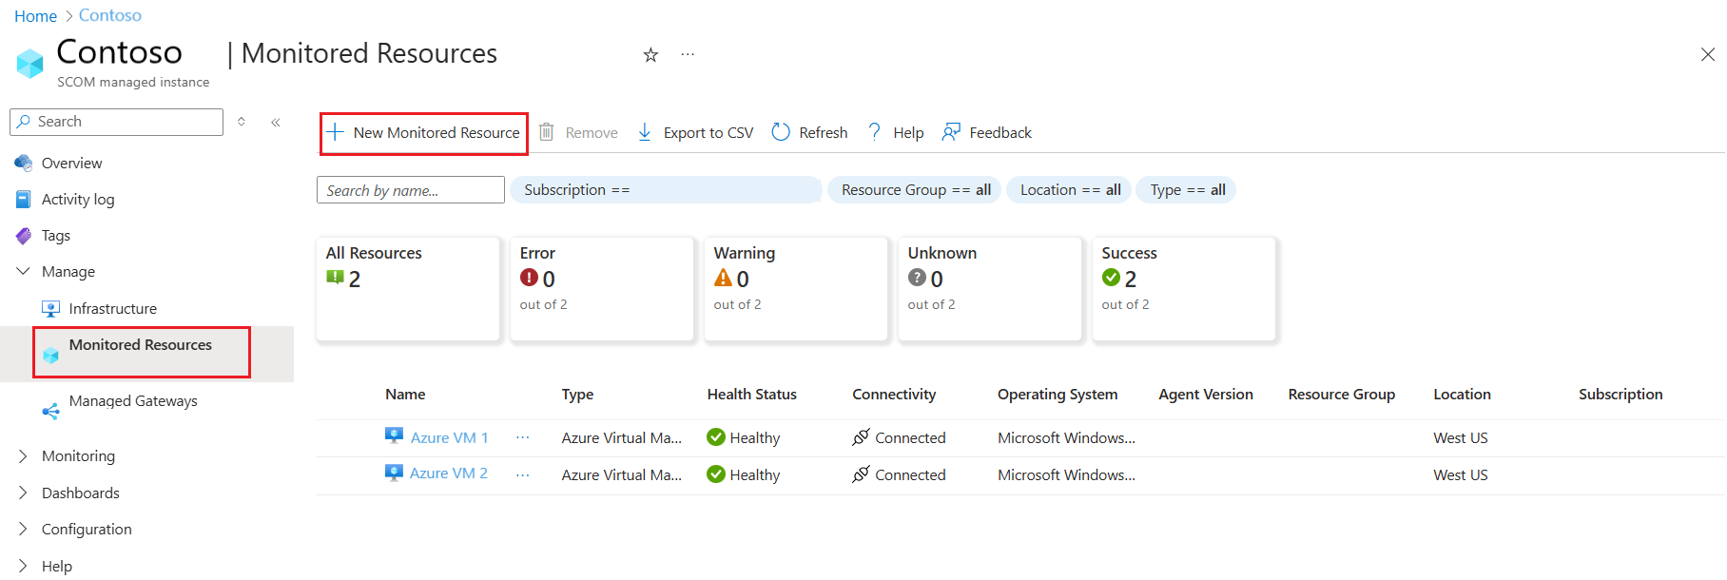Screen dimensions: 1727x580
Task: Click the favorite star icon
Action: tap(650, 55)
